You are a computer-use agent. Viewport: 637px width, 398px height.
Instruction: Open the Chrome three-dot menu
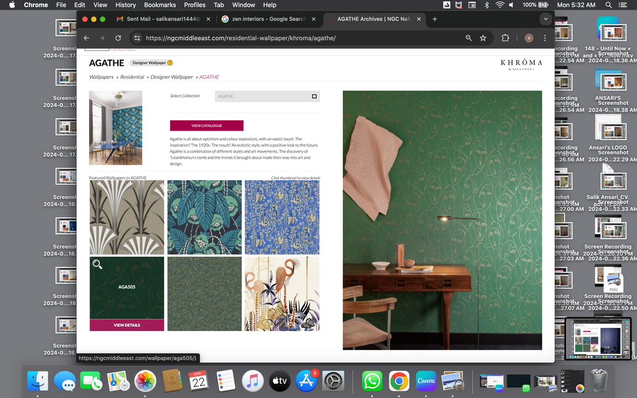coord(545,38)
